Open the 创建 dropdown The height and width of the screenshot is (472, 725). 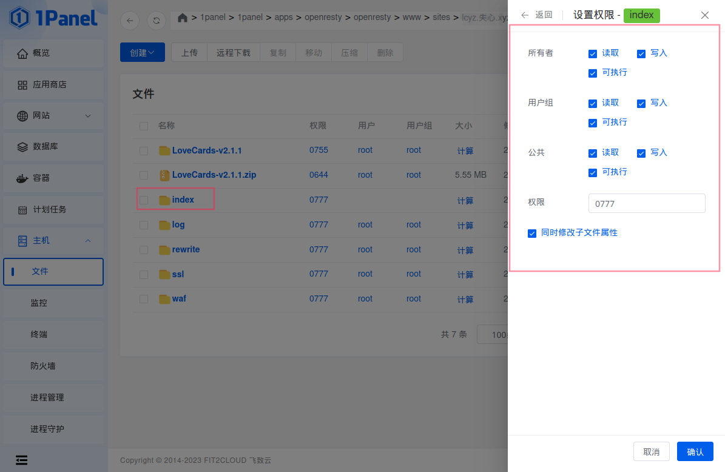click(143, 52)
